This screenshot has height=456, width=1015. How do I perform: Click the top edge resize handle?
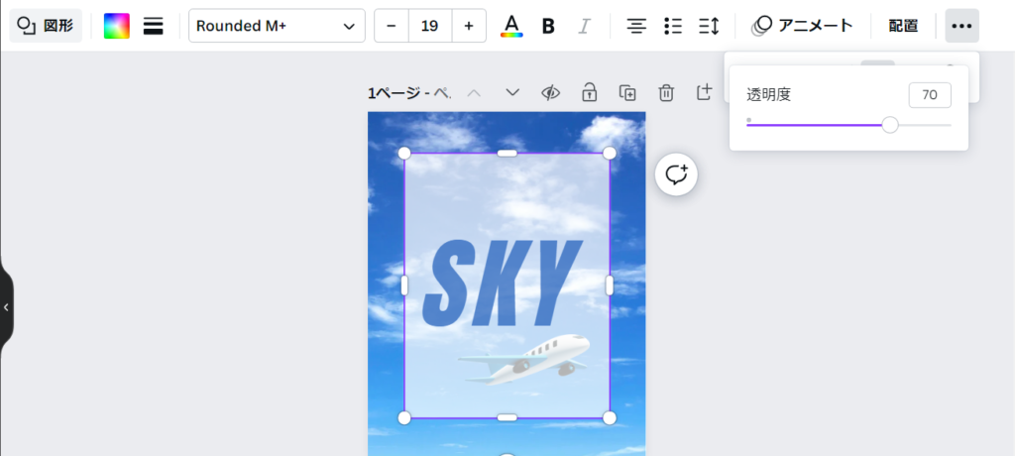click(507, 153)
